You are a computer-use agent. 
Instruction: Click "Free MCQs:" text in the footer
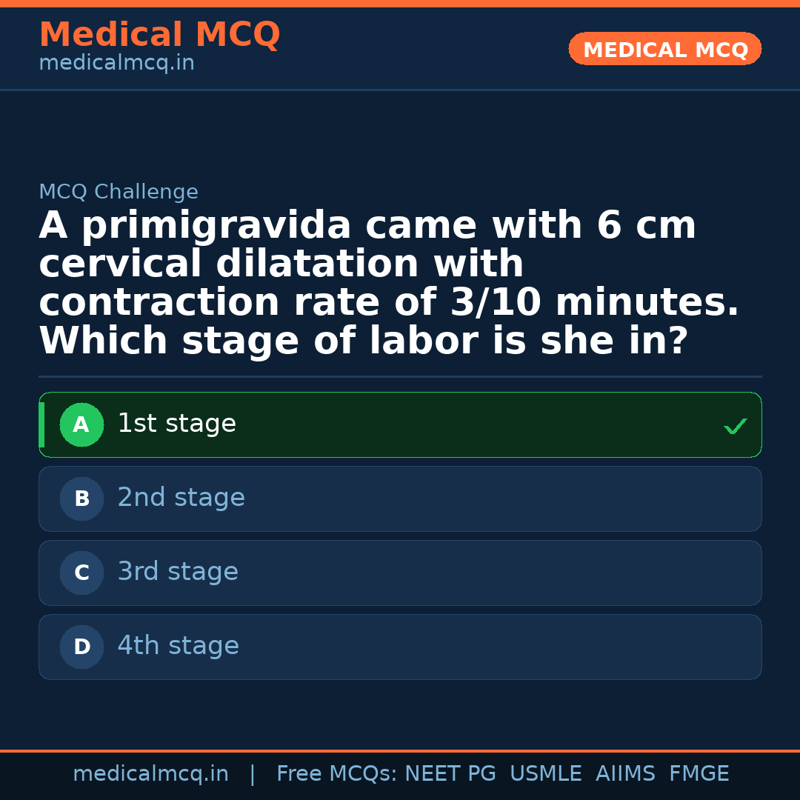pyautogui.click(x=336, y=774)
